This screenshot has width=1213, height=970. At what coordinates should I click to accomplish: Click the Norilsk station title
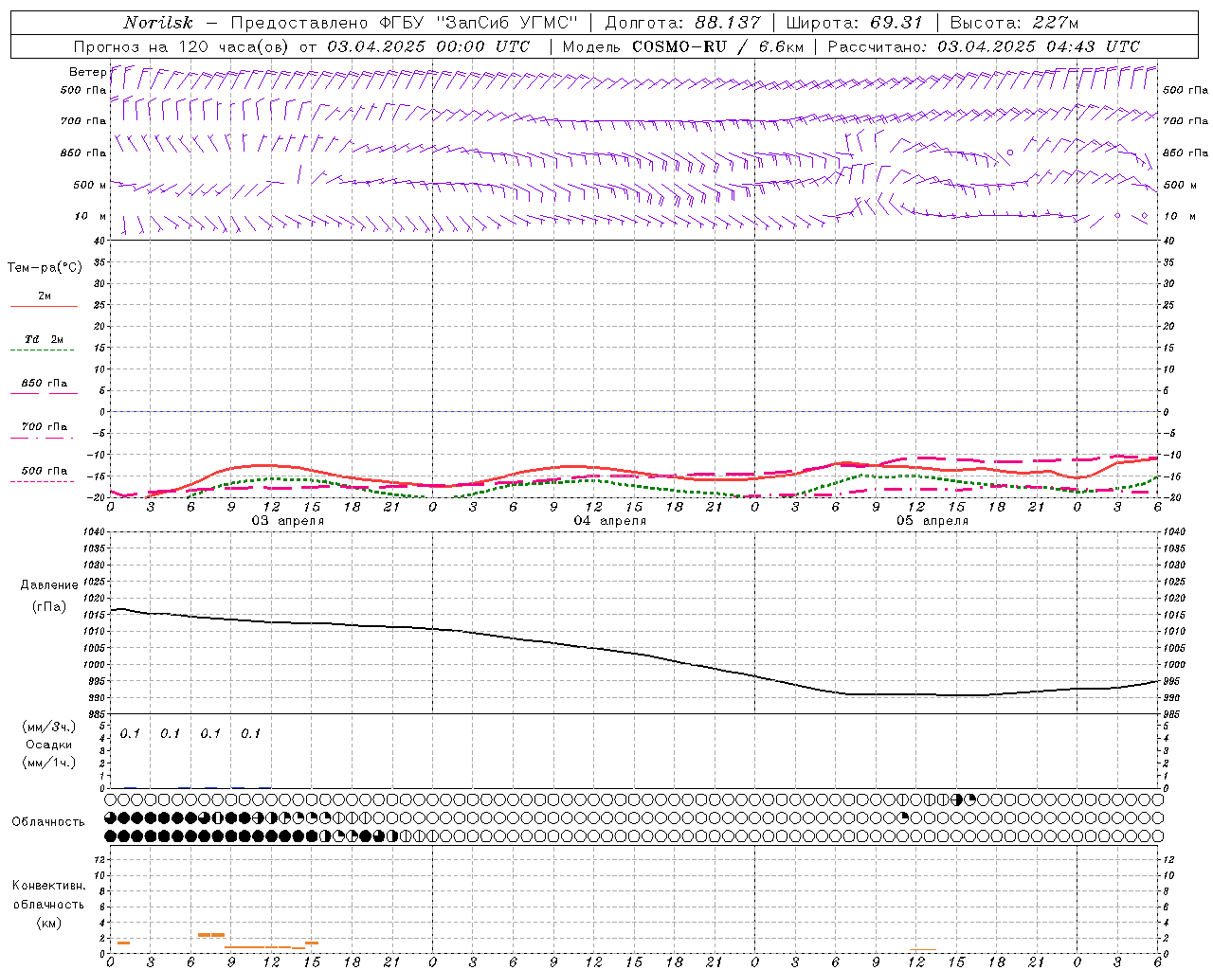pos(158,23)
